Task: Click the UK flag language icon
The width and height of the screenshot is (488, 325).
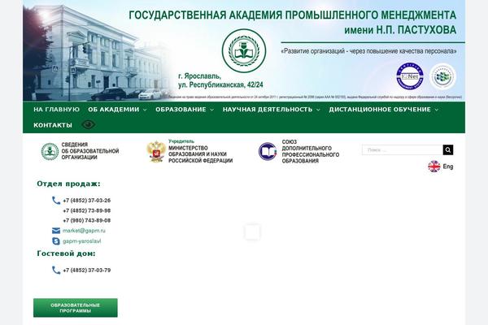Action: point(434,167)
